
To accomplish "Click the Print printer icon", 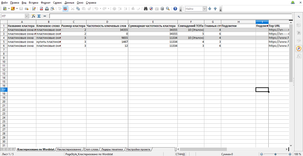I will point(47,9).
